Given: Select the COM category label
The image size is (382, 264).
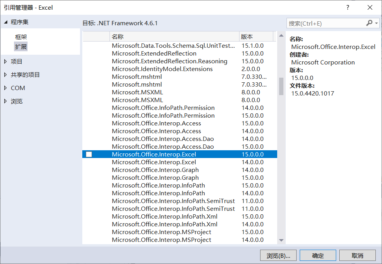Looking at the screenshot, I should [18, 88].
